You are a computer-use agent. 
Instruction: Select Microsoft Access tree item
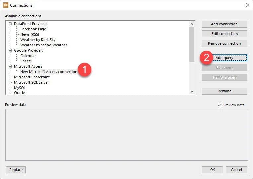click(28, 67)
